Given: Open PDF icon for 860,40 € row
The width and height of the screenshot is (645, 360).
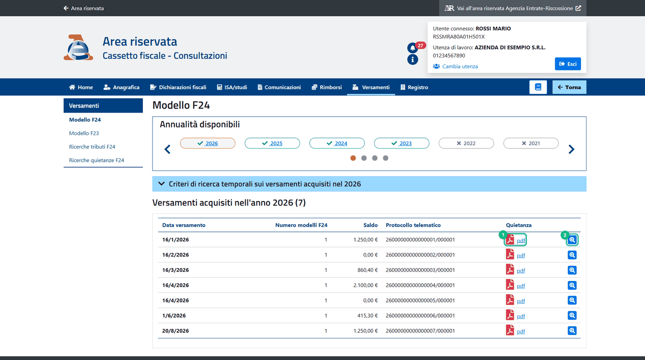Looking at the screenshot, I should 510,270.
